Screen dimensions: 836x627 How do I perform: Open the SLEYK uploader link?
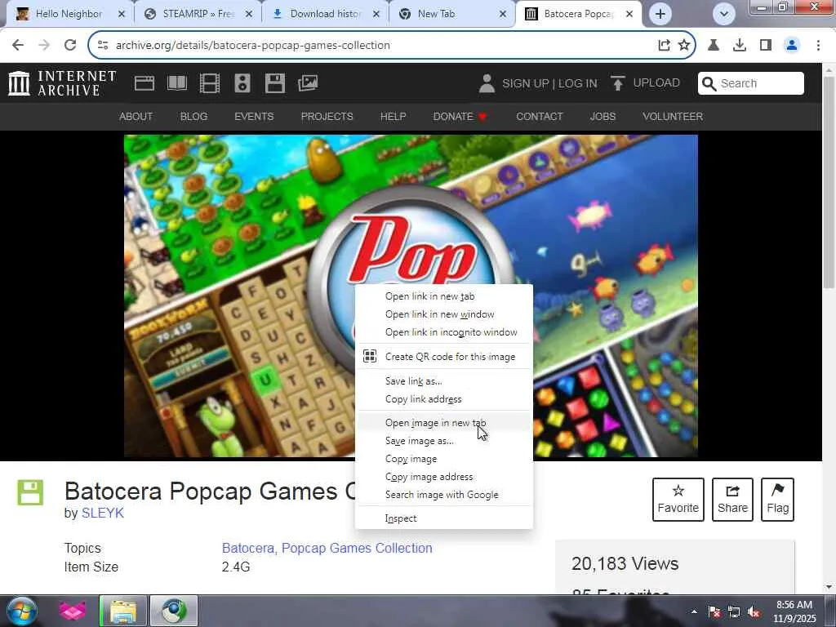pyautogui.click(x=102, y=513)
